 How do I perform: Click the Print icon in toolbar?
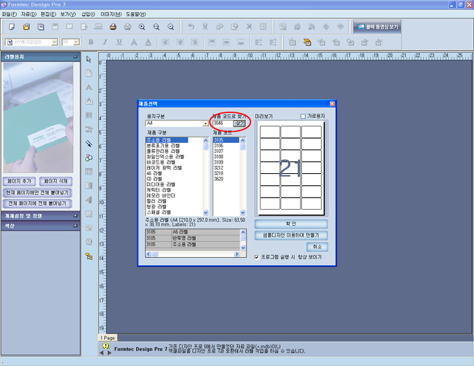[113, 27]
